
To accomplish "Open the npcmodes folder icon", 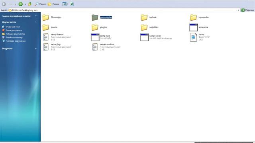I will pyautogui.click(x=193, y=17).
